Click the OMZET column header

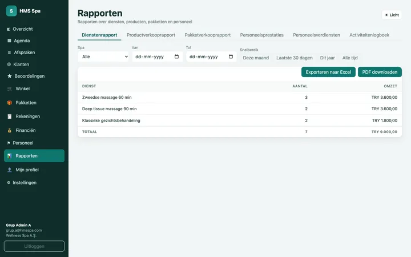390,86
